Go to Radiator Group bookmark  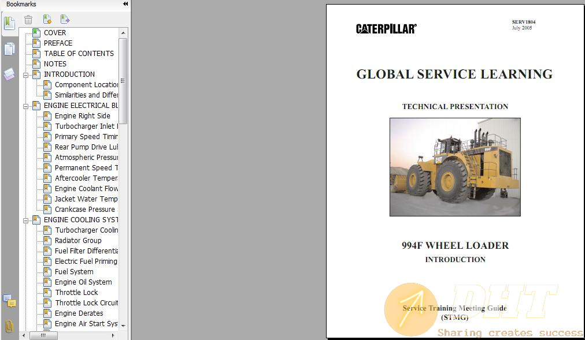[x=78, y=241]
